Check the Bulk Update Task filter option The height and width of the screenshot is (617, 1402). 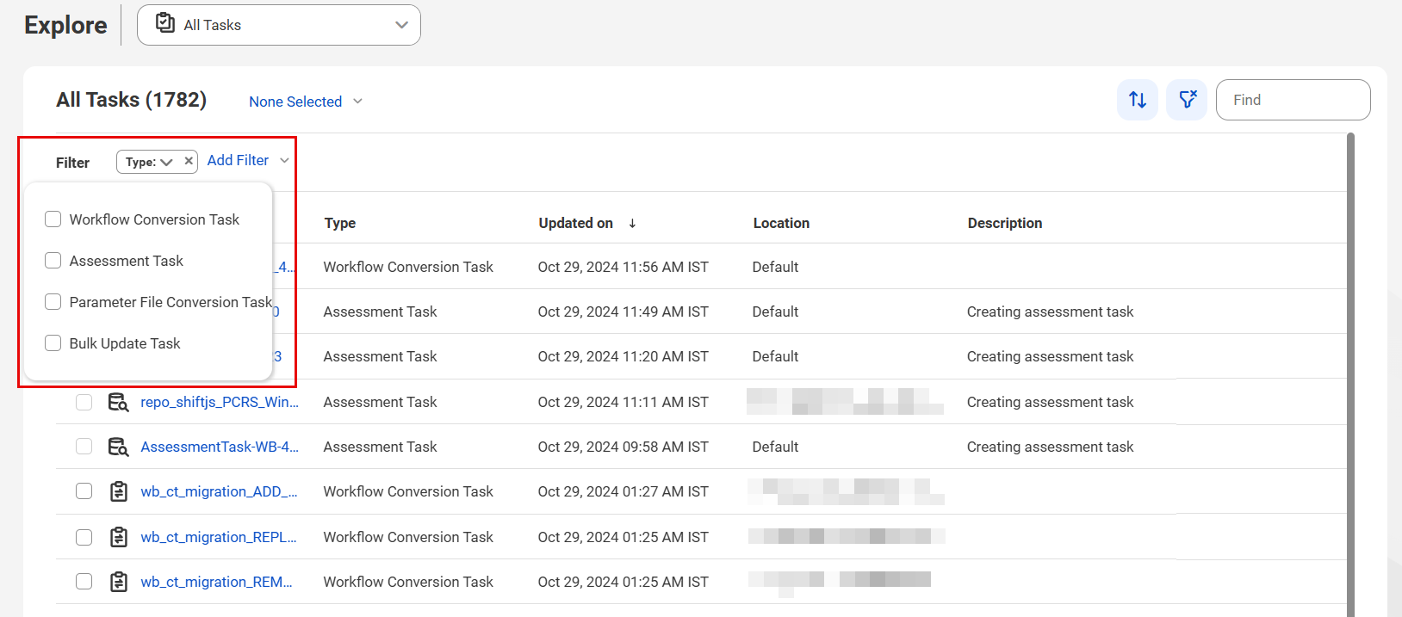pos(53,343)
